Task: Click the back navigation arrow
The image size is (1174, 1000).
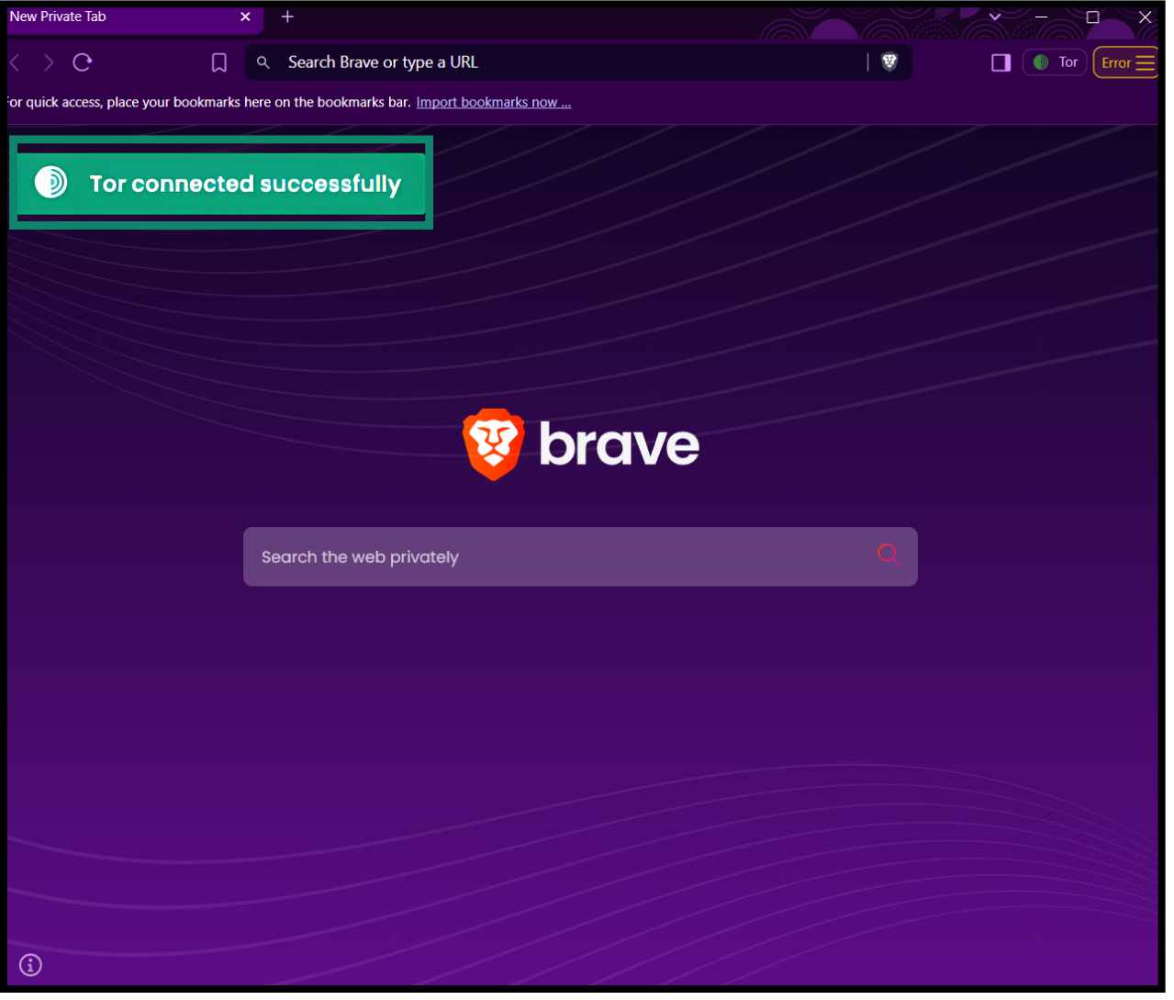Action: coord(16,62)
